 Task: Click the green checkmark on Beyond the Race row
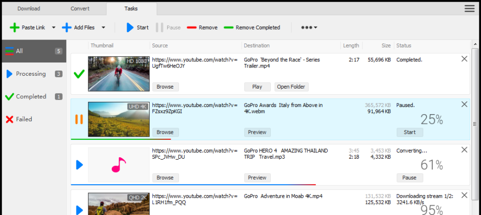tap(79, 74)
